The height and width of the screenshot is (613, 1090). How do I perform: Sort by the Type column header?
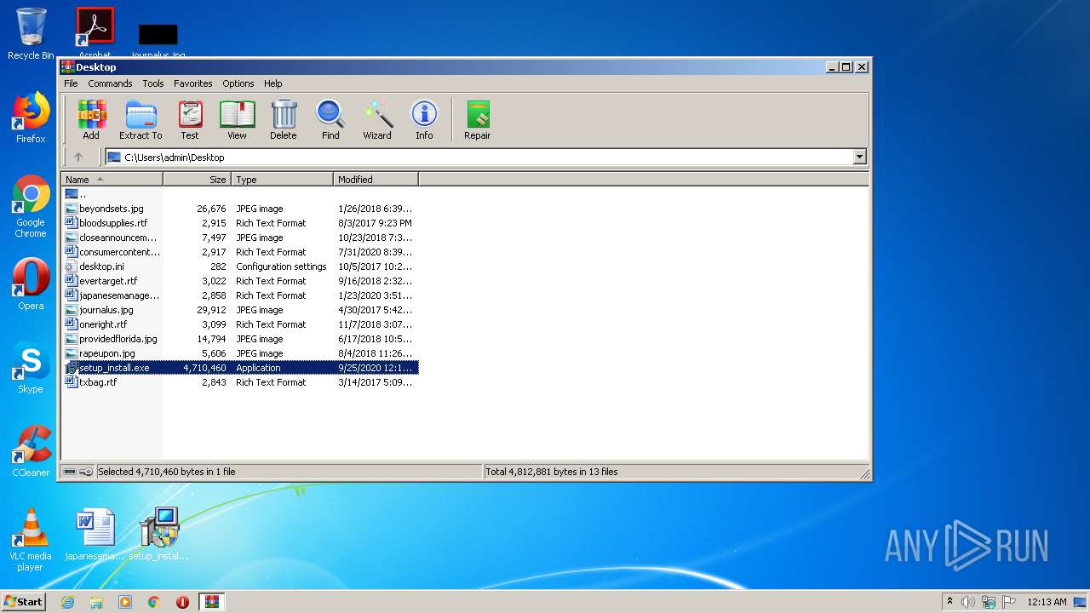click(x=282, y=180)
